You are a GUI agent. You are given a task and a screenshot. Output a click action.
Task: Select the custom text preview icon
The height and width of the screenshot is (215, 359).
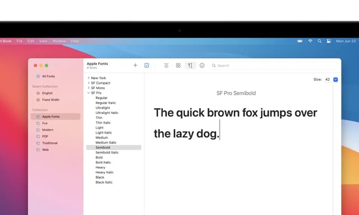point(190,66)
